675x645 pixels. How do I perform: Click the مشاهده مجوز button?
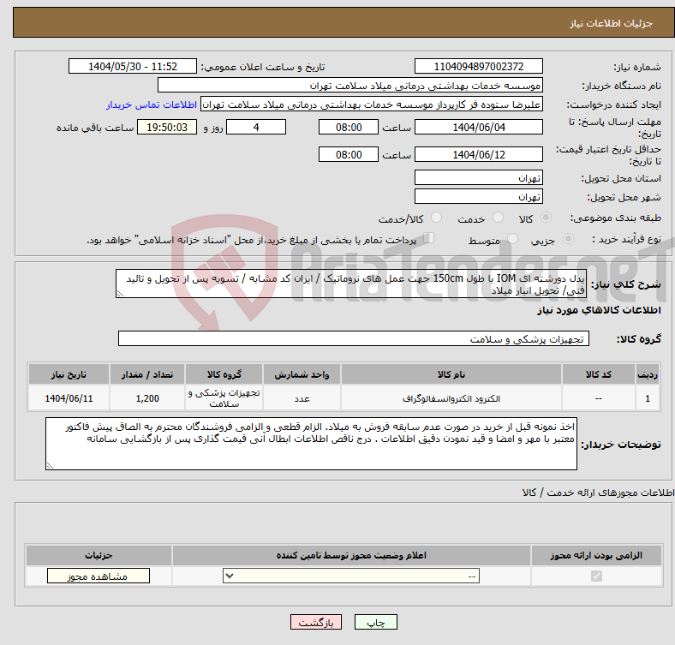(98, 576)
